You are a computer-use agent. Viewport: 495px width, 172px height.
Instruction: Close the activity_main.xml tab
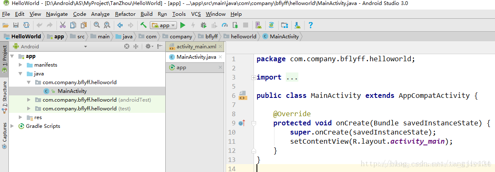click(221, 47)
